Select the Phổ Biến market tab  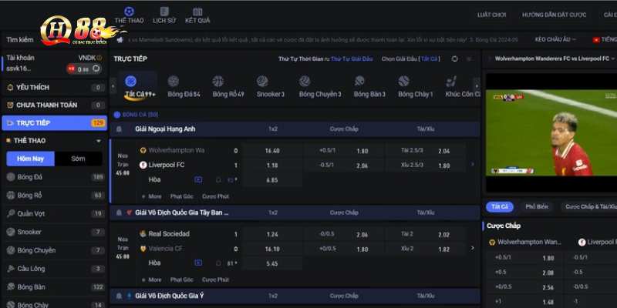[x=537, y=206]
